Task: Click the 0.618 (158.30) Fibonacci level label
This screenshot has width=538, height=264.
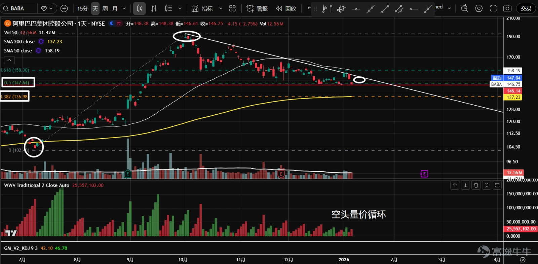Action: (15, 70)
